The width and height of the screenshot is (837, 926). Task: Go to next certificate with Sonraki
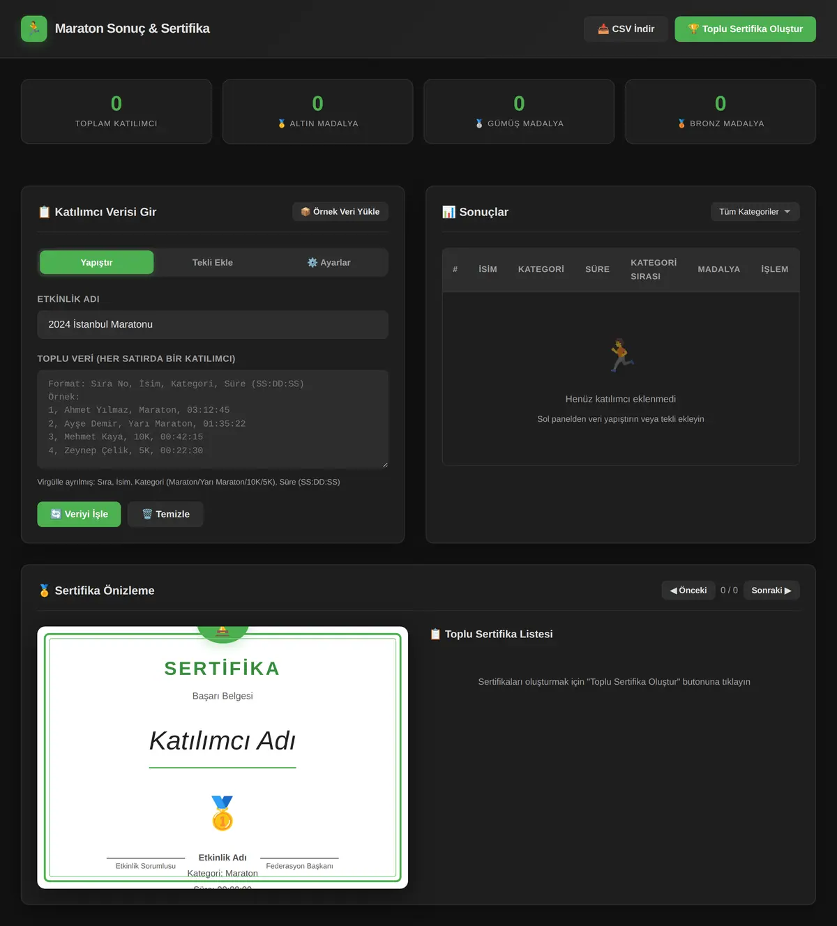tap(771, 591)
